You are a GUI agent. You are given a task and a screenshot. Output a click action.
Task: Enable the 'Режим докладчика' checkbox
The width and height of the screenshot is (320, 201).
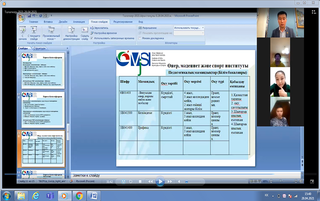tap(140, 38)
